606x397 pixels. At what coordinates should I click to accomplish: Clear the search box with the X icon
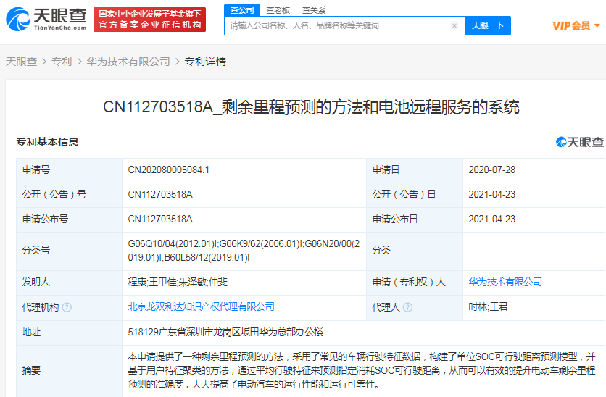tap(454, 25)
